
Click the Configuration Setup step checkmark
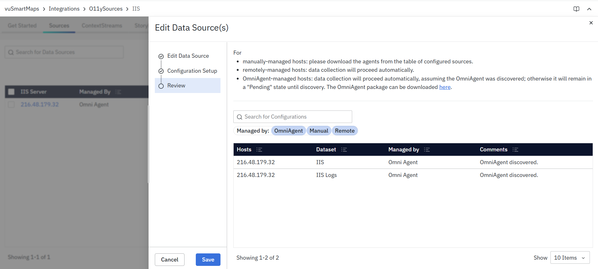(161, 71)
